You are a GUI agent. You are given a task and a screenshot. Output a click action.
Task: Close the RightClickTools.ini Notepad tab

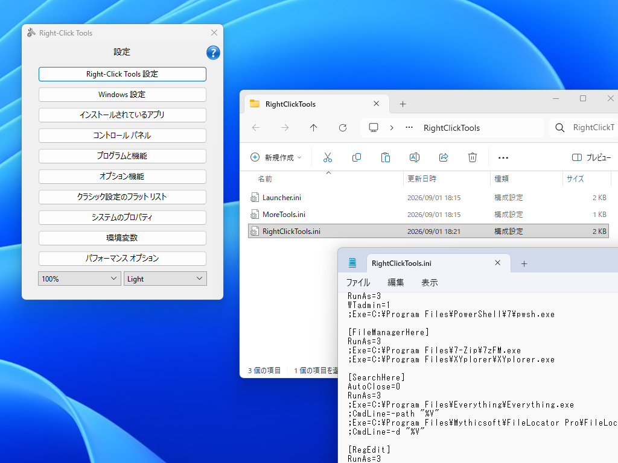(498, 263)
